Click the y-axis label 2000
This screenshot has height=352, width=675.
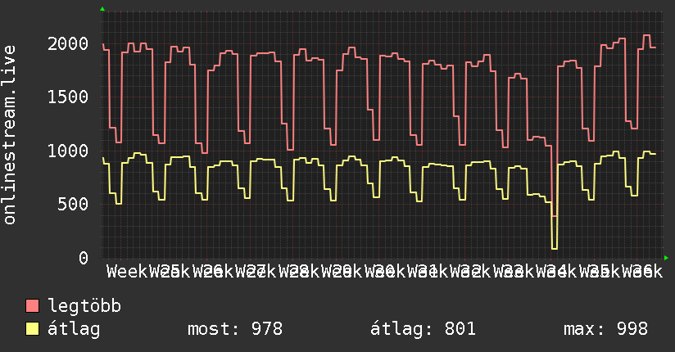pyautogui.click(x=68, y=43)
